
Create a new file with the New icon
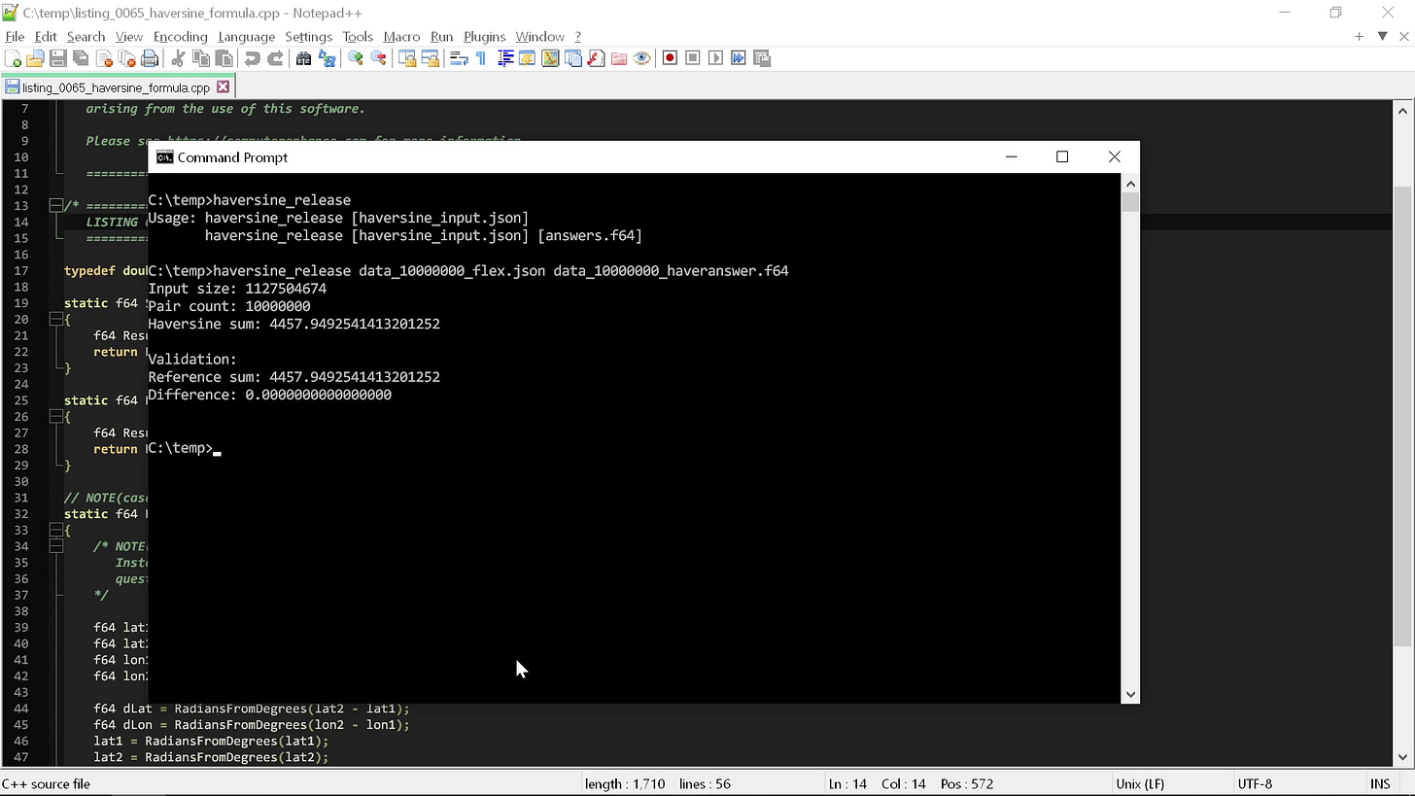pos(13,58)
